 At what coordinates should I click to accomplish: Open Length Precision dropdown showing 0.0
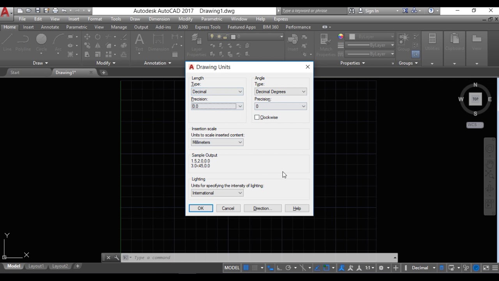coord(217,106)
